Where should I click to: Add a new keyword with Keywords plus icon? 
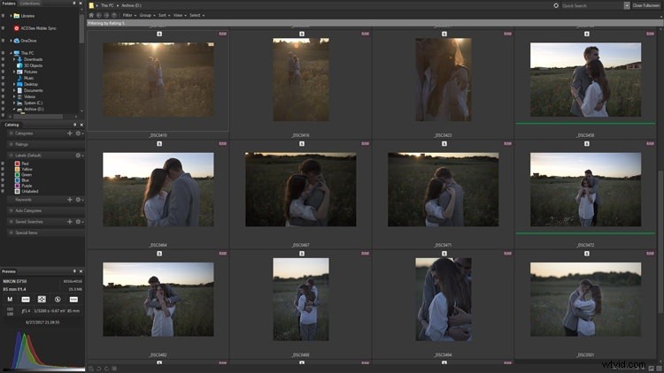point(70,200)
